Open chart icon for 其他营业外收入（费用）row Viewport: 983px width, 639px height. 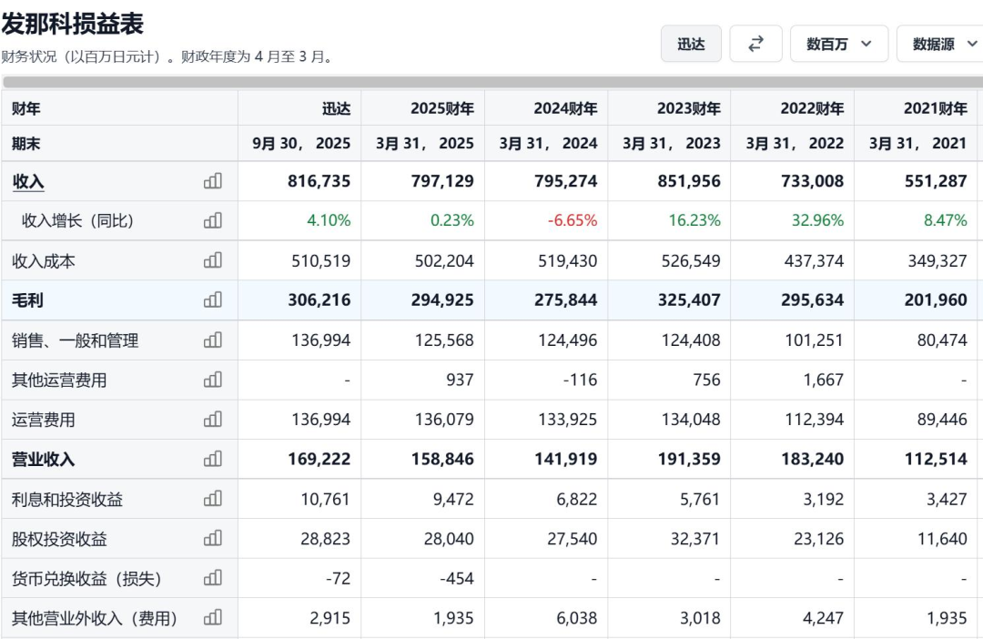pyautogui.click(x=212, y=618)
